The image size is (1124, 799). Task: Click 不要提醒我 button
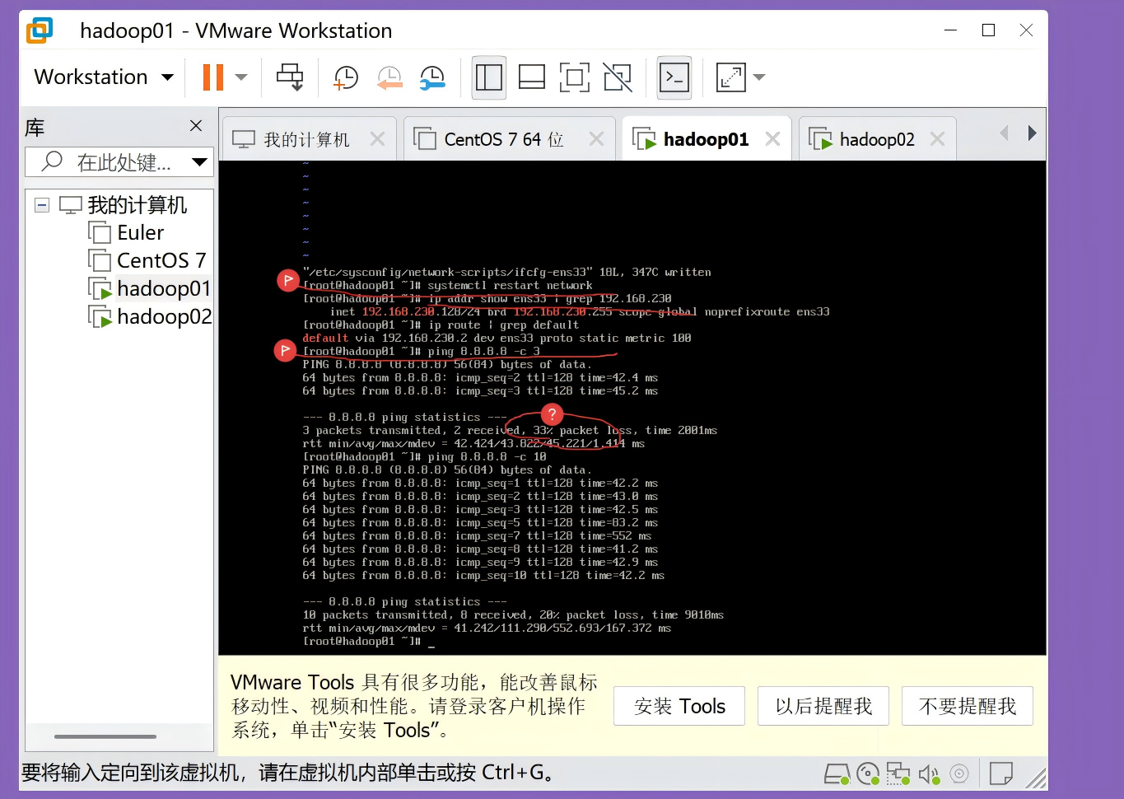click(968, 706)
